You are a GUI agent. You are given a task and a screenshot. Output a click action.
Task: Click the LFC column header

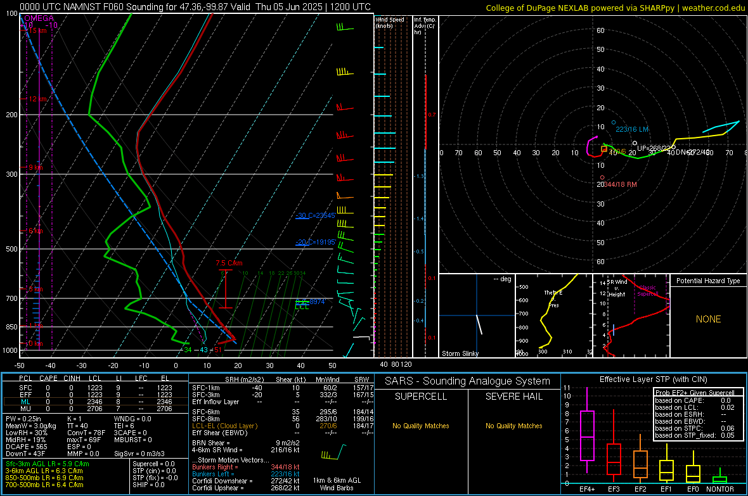(141, 378)
